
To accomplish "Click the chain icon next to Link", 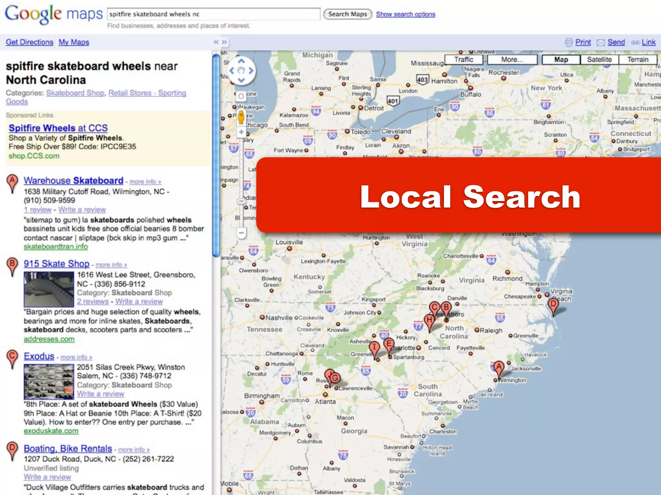I will pyautogui.click(x=635, y=43).
